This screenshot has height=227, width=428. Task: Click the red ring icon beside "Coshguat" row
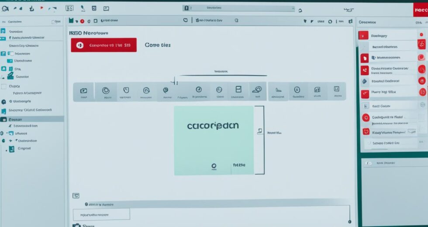point(366,117)
